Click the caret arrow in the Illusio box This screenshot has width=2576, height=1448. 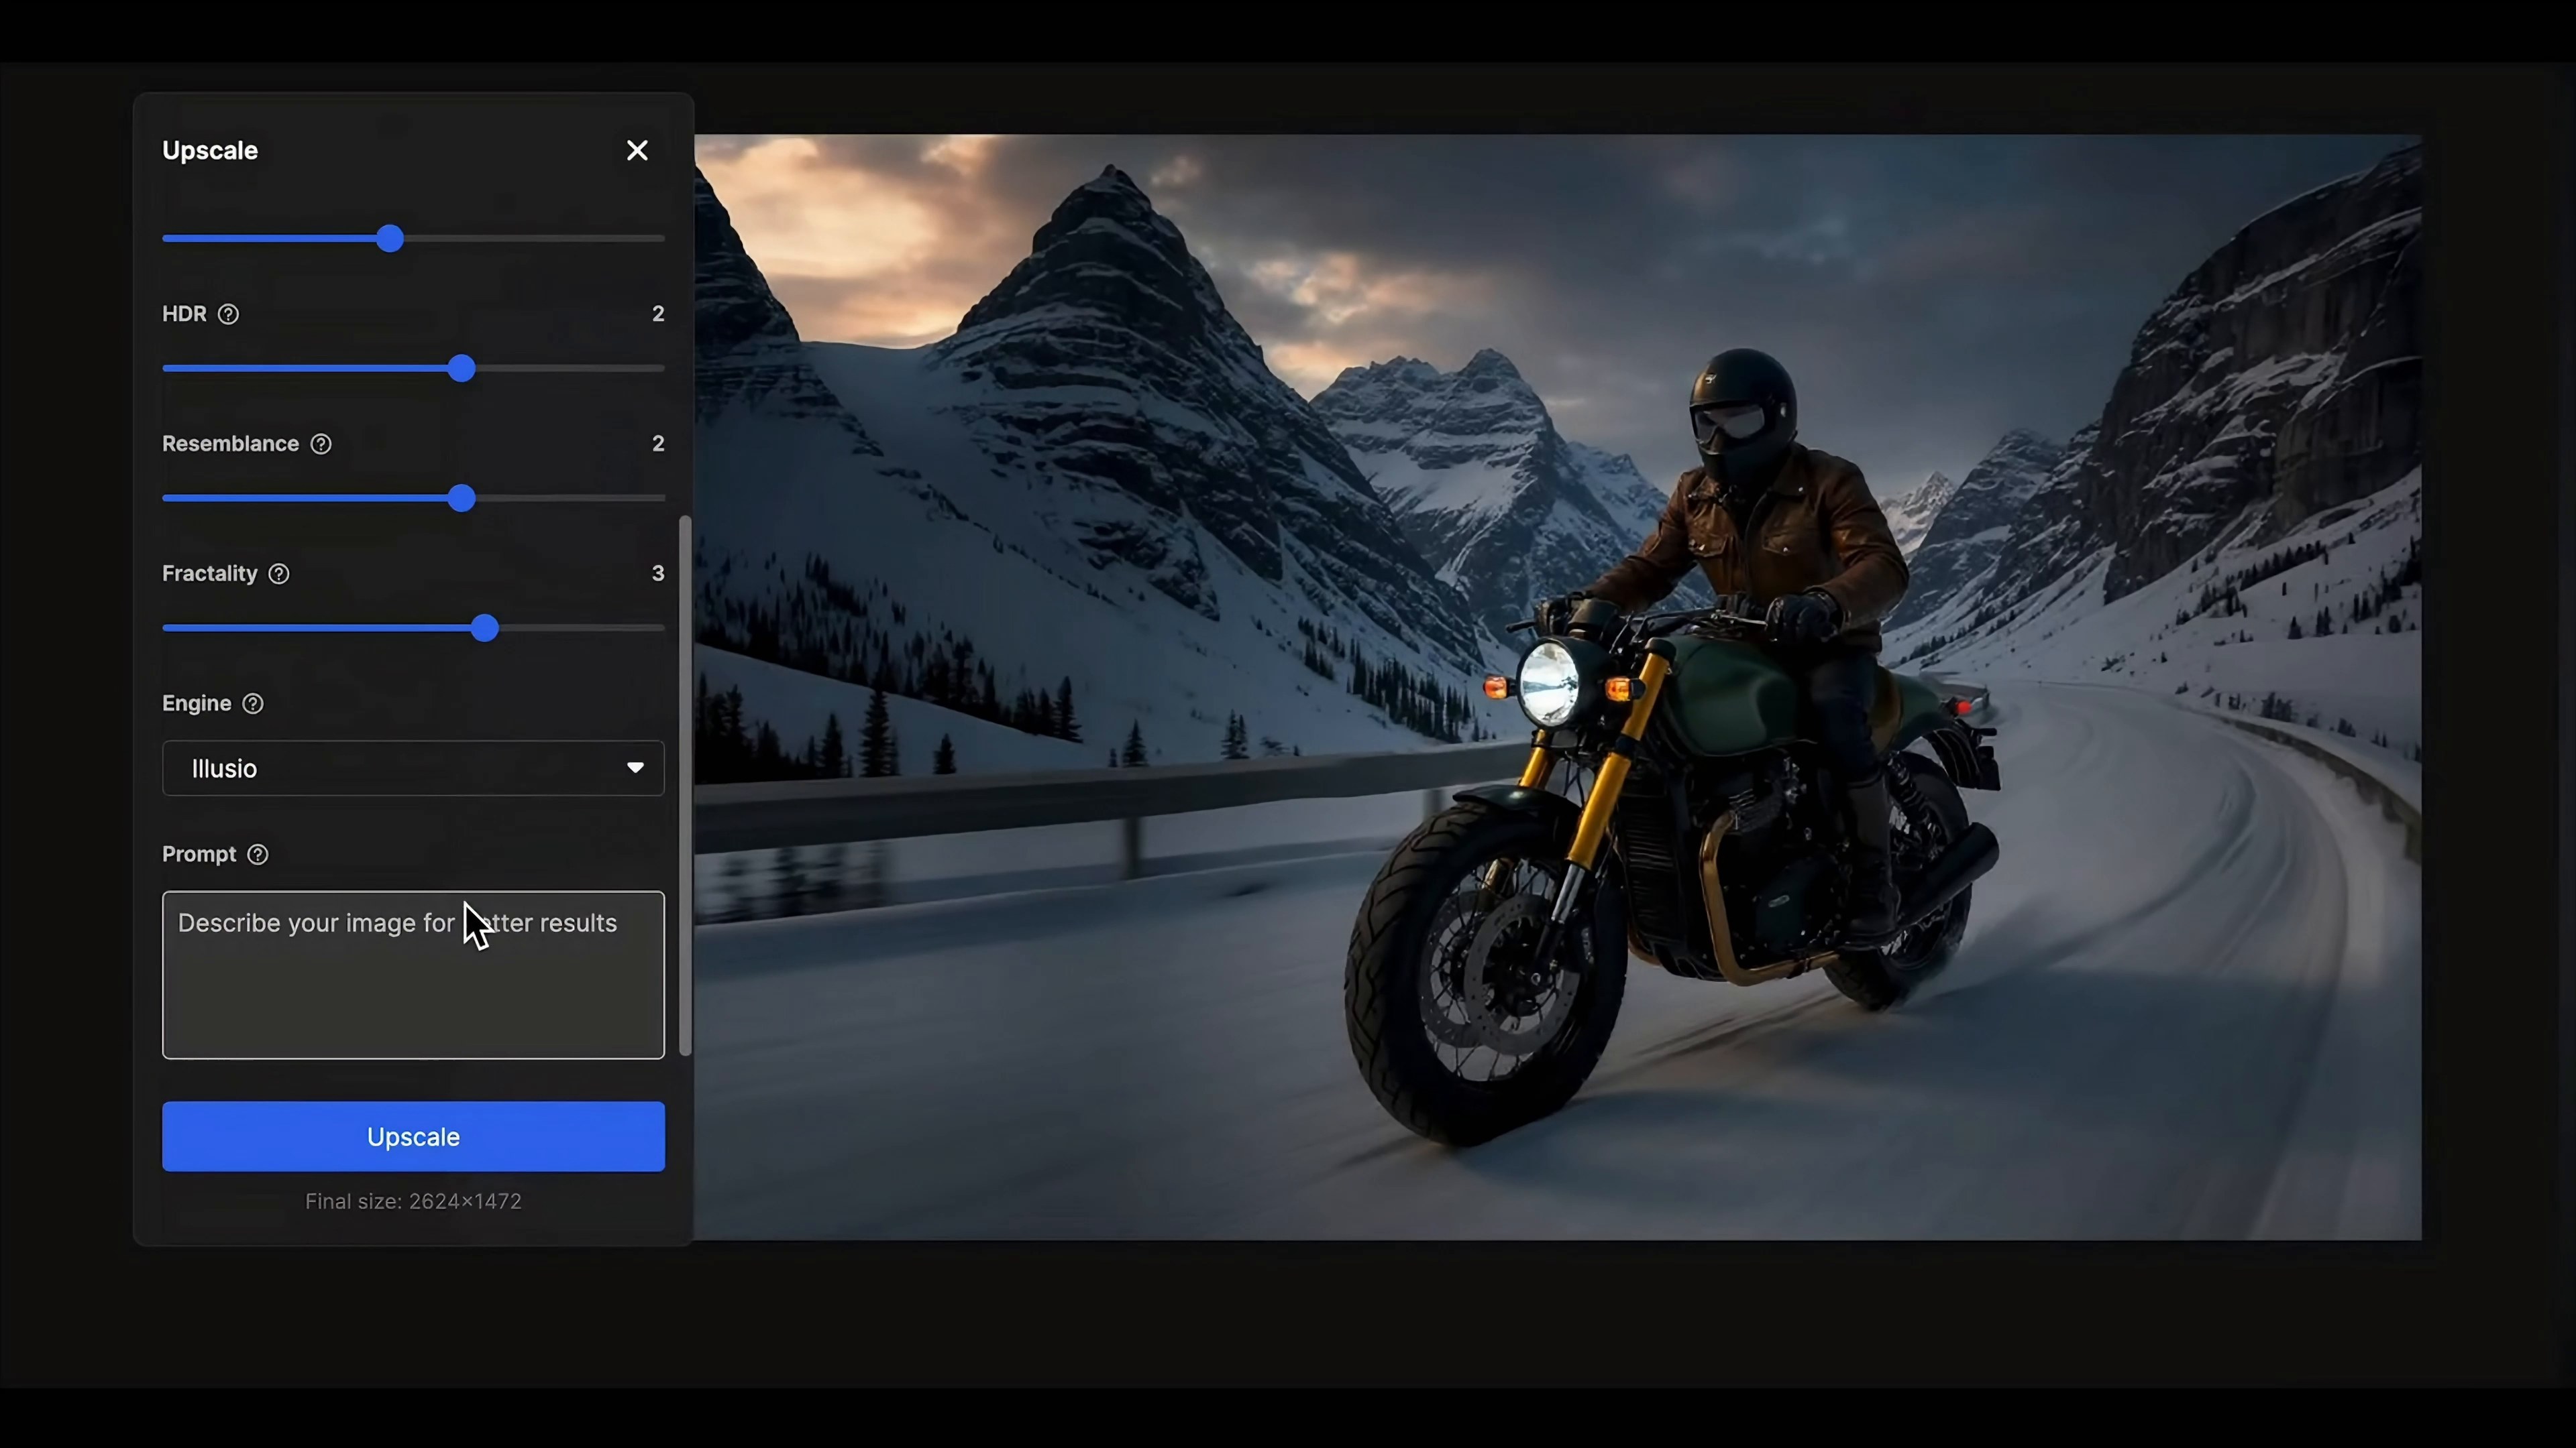(x=635, y=768)
